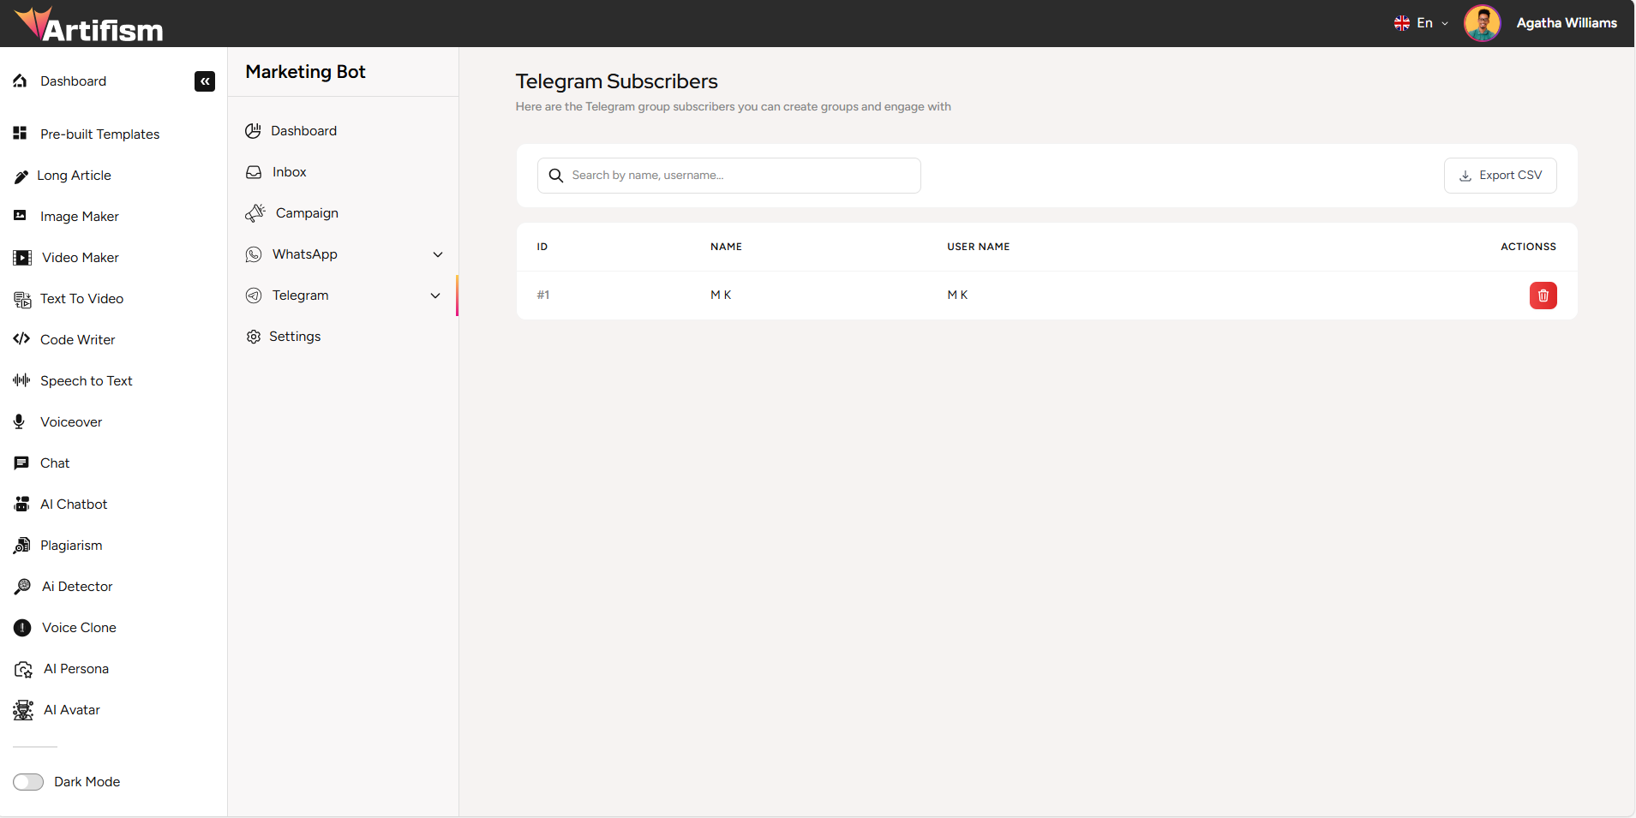Click the delete subscriber trash button
Viewport: 1636px width, 818px height.
(1542, 295)
